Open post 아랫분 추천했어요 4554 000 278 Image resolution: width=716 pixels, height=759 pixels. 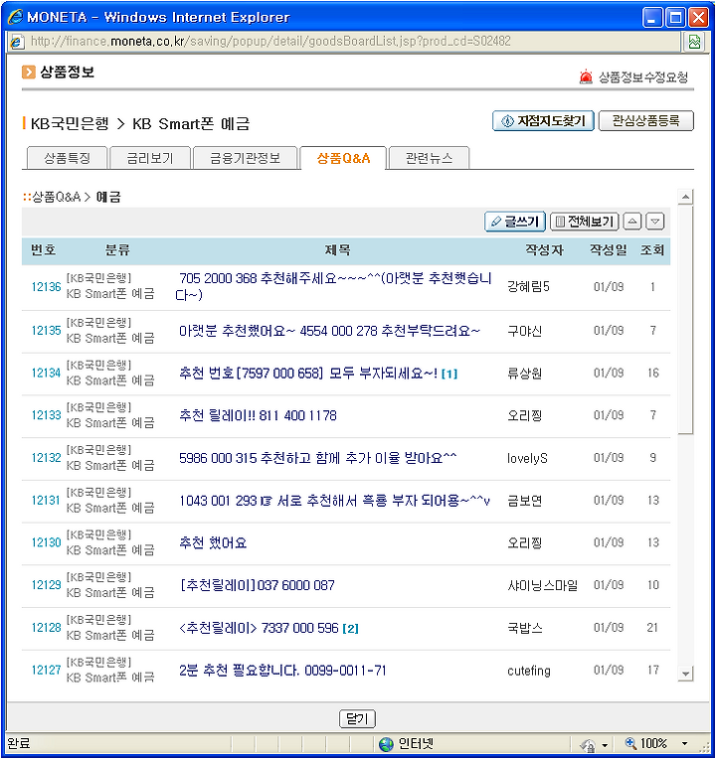point(329,331)
